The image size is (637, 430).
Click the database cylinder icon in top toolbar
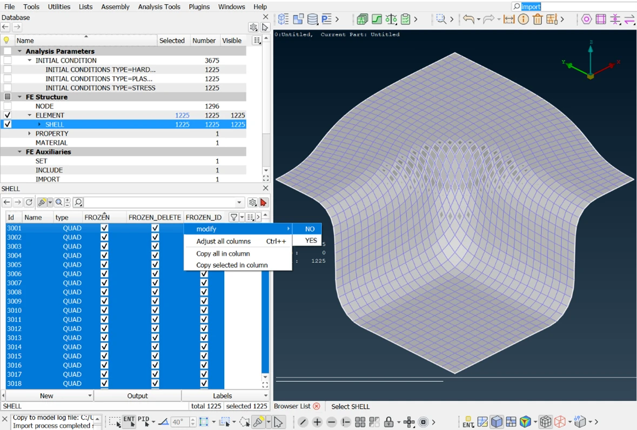point(312,19)
